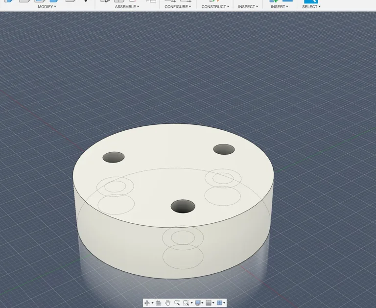The height and width of the screenshot is (308, 376).
Task: Click the Look At icon
Action: [x=159, y=303]
